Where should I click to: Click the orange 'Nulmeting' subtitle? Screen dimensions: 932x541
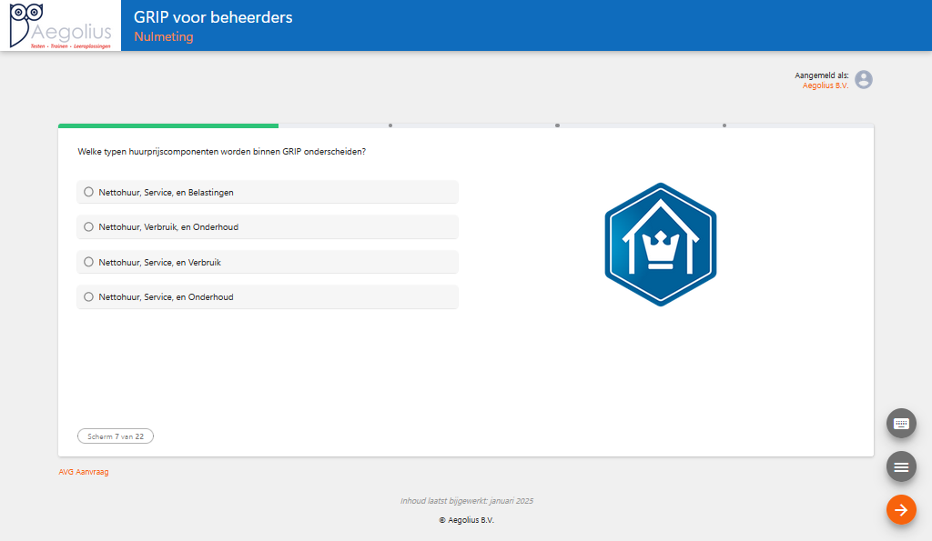(164, 37)
